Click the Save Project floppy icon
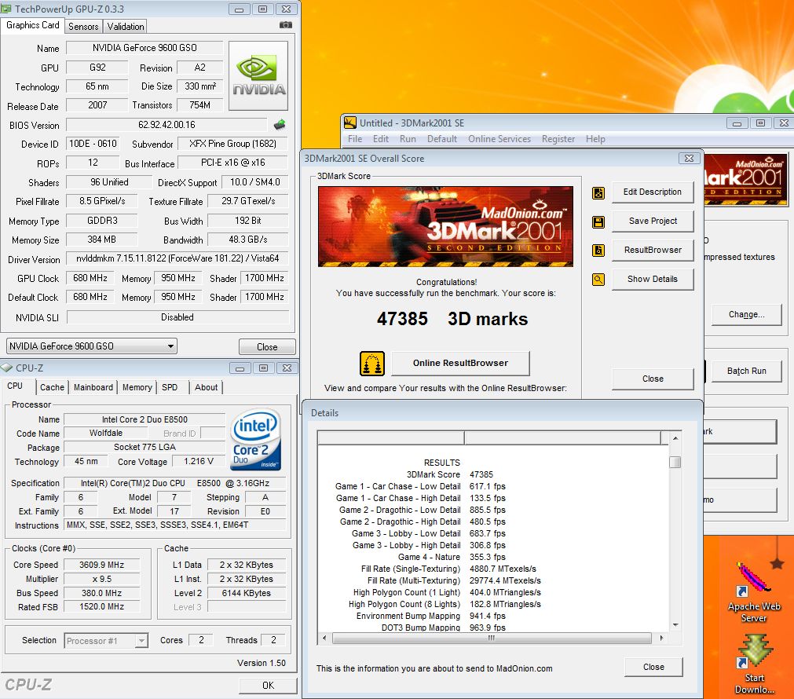The image size is (794, 699). pyautogui.click(x=598, y=221)
